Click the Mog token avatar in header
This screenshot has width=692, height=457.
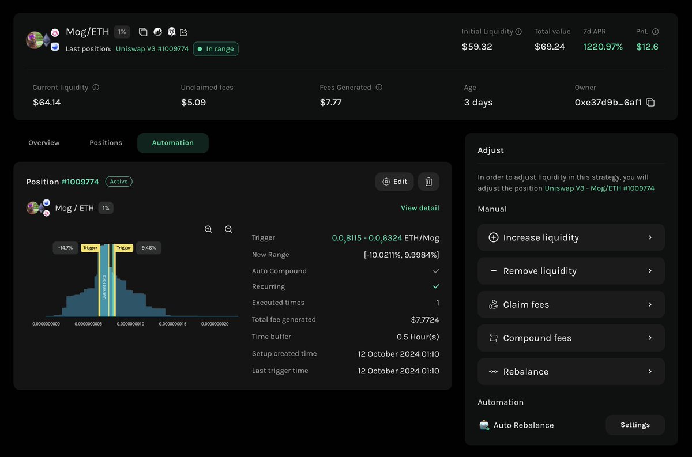click(x=35, y=40)
